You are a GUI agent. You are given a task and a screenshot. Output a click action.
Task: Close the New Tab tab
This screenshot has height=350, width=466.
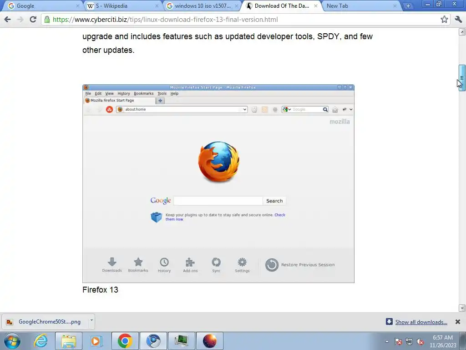tap(395, 5)
